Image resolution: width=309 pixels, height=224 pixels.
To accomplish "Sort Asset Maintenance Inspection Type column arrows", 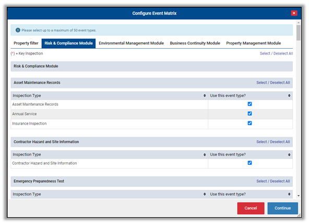I will (x=205, y=96).
